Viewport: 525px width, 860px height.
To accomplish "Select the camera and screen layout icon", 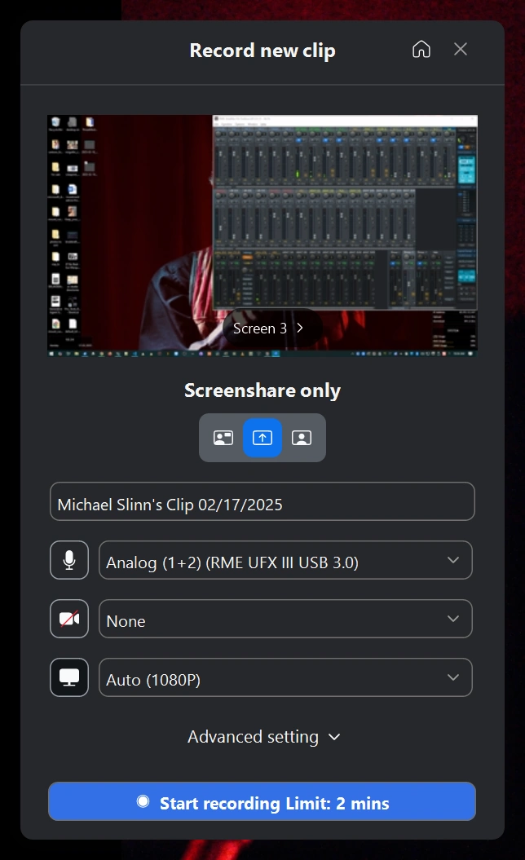I will click(x=223, y=438).
